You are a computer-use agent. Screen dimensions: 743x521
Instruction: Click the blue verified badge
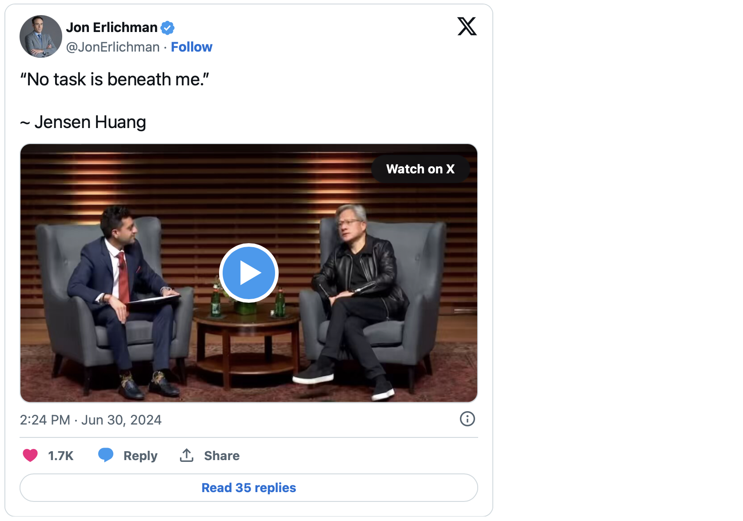[x=168, y=28]
